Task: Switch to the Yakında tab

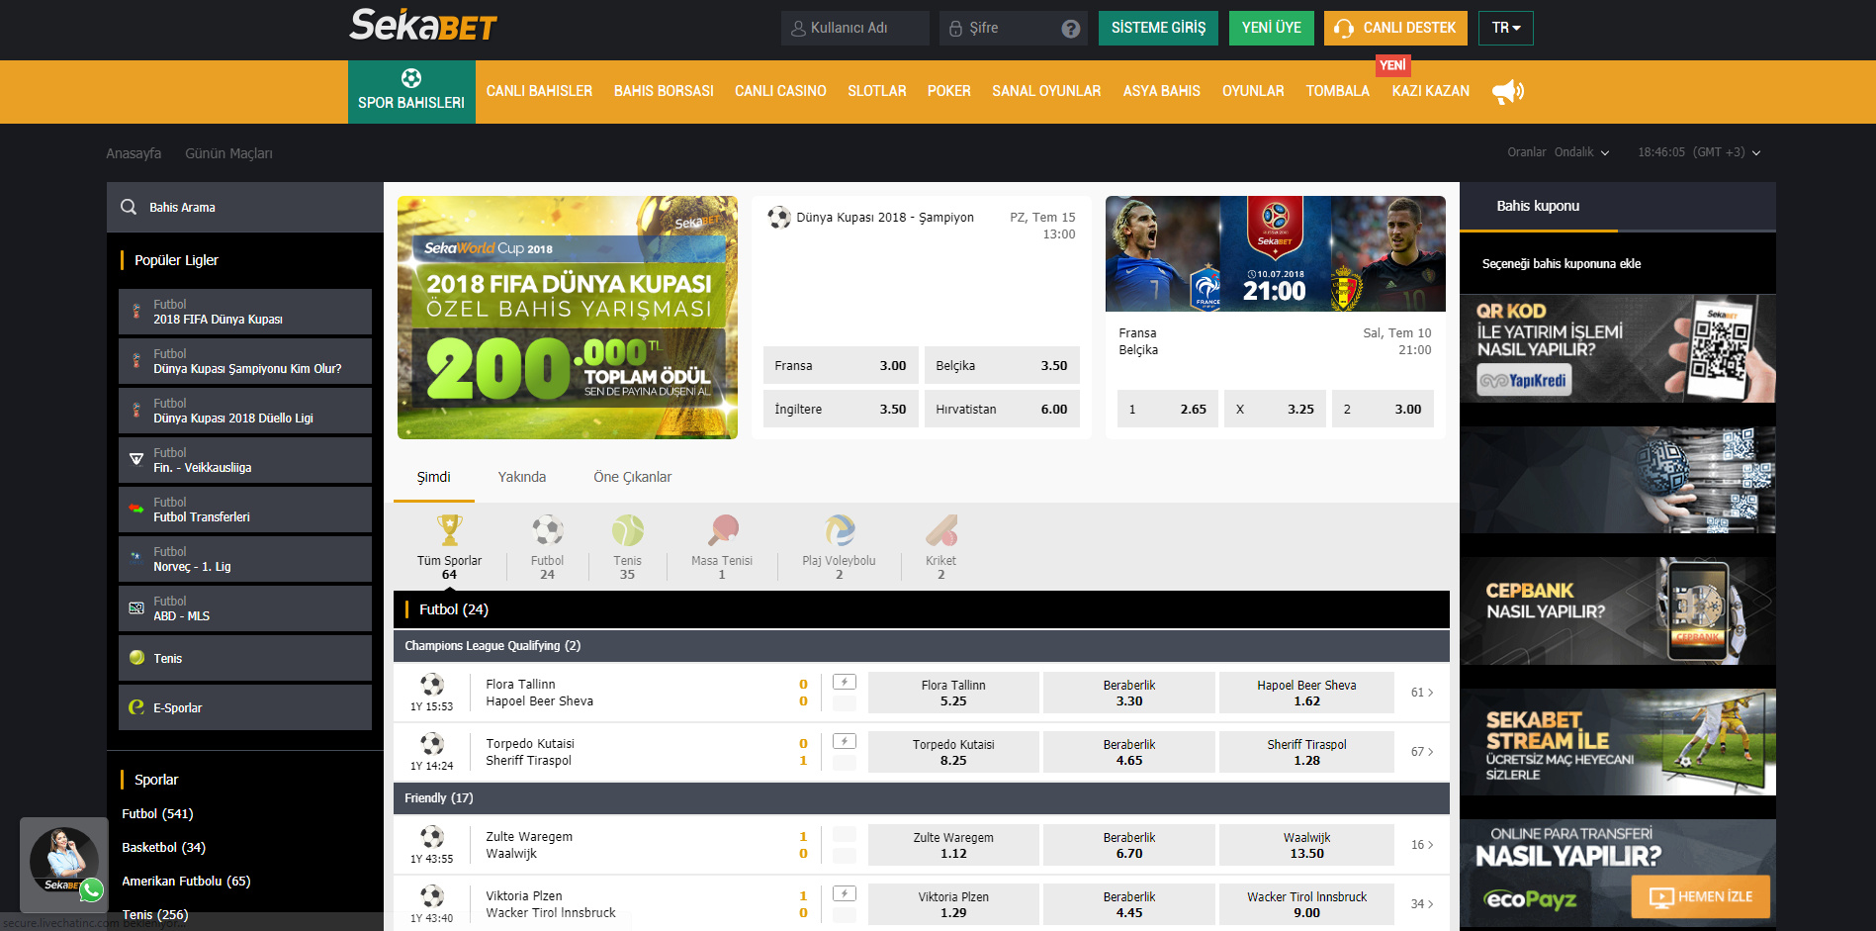Action: (522, 477)
